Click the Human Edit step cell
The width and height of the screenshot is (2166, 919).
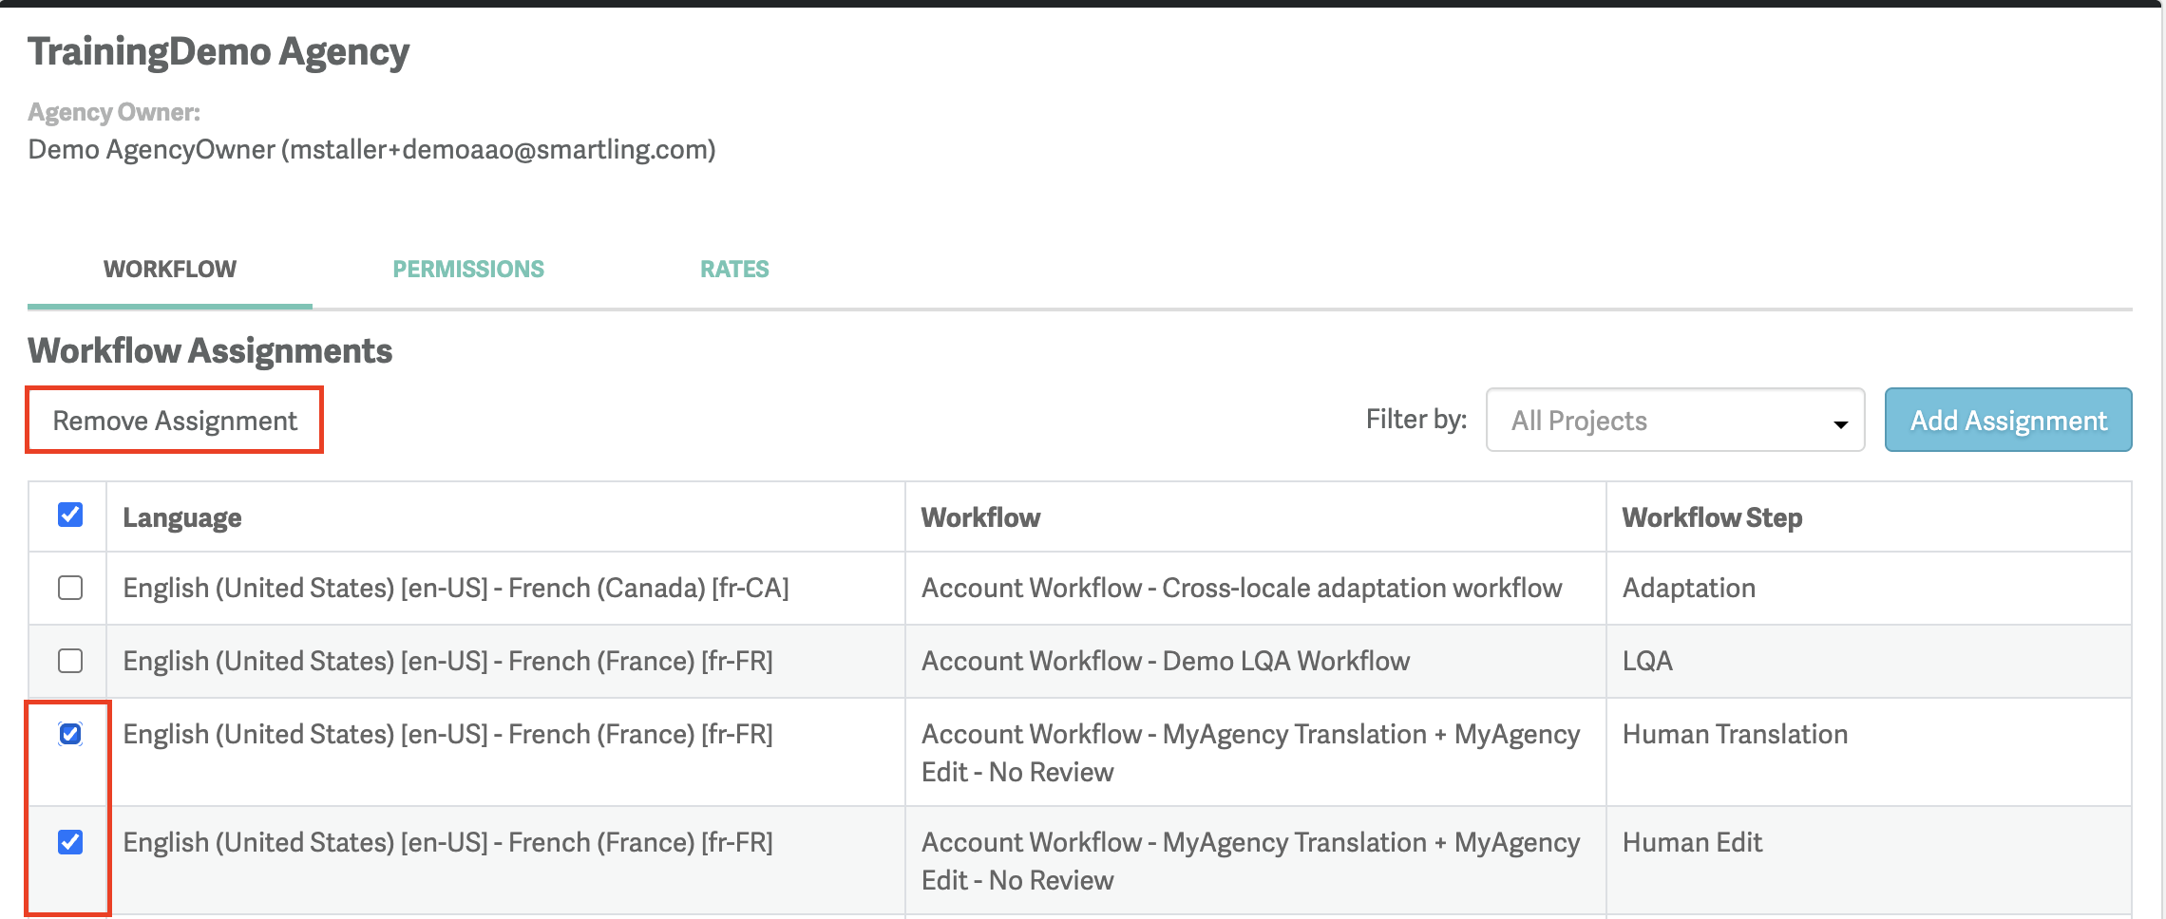1692,842
